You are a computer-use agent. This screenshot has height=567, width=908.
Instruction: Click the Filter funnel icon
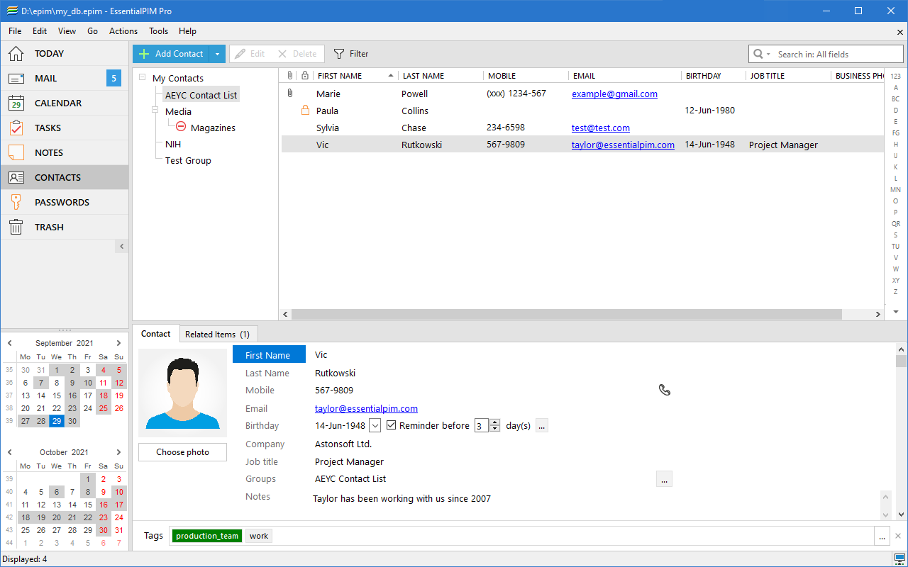[339, 54]
